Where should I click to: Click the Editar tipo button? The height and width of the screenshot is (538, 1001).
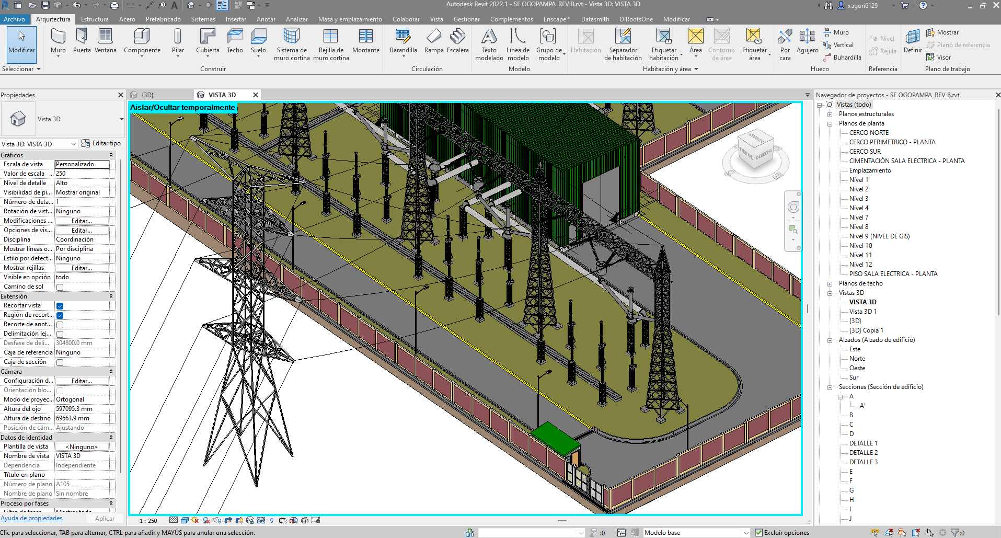pos(101,143)
